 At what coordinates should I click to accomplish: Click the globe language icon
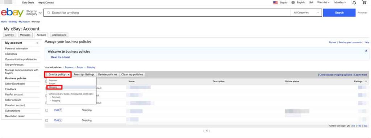(293, 3)
